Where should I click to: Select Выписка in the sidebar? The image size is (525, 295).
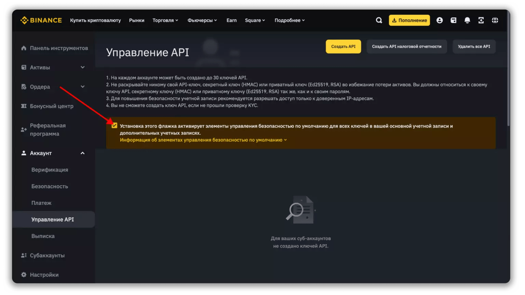tap(43, 236)
